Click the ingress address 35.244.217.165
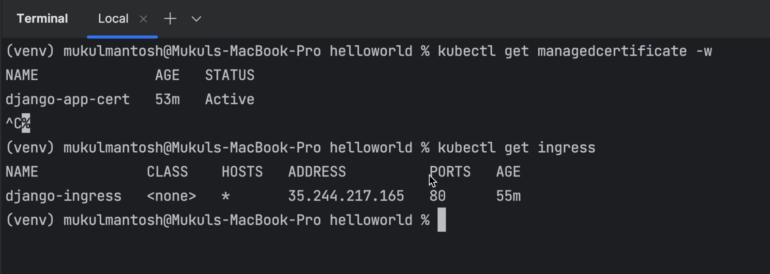770x274 pixels. tap(346, 196)
